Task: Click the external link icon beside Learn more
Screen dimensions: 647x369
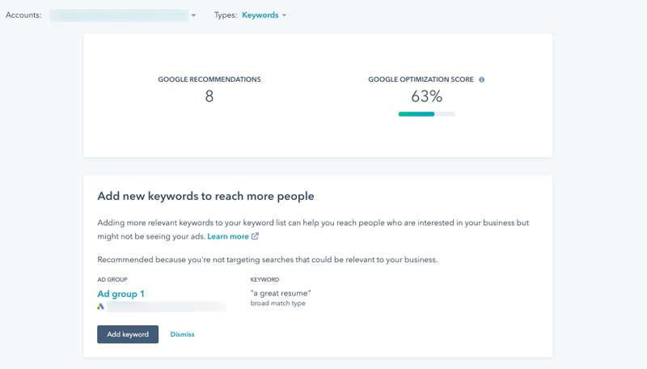Action: (255, 236)
